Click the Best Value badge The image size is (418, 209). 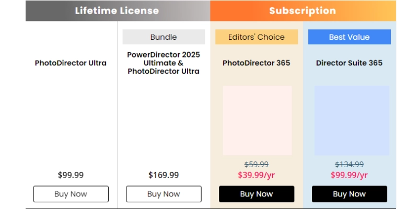[349, 37]
